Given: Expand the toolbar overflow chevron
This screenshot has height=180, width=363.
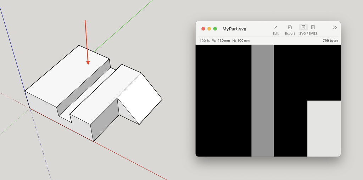Looking at the screenshot, I should pos(335,27).
